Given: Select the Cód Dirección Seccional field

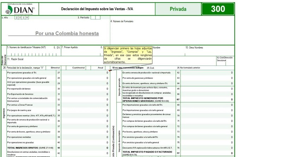Looking at the screenshot, I should (225, 62).
